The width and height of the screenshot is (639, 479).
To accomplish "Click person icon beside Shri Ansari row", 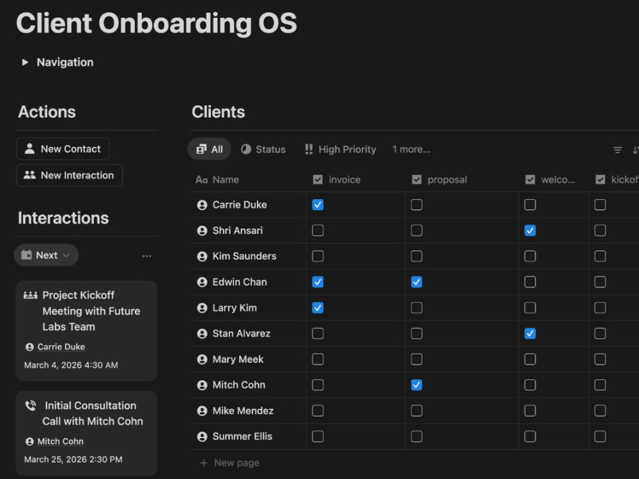I will click(202, 231).
